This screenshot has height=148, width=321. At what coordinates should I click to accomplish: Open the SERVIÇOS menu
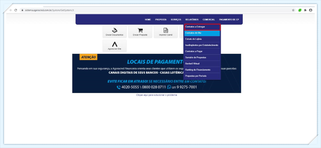[176, 20]
